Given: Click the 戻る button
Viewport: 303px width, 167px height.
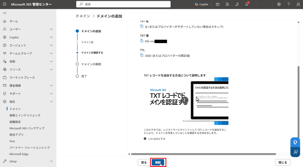Looking at the screenshot, I should tap(144, 163).
